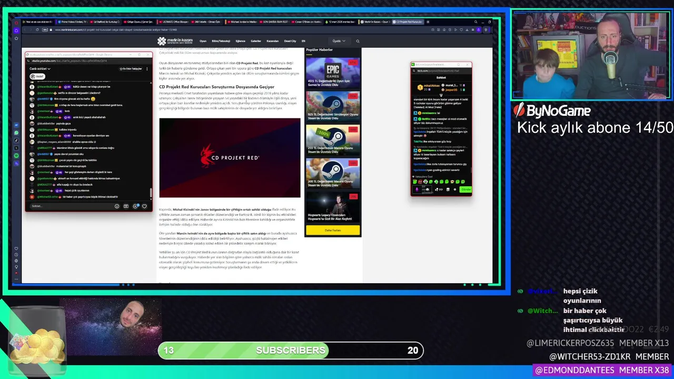Image resolution: width=674 pixels, height=379 pixels.
Task: Open the sidebar history clock icon
Action: [16, 255]
